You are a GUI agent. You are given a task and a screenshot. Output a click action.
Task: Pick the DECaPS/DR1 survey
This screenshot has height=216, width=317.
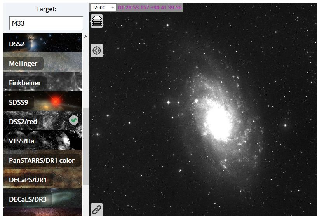[43, 179]
